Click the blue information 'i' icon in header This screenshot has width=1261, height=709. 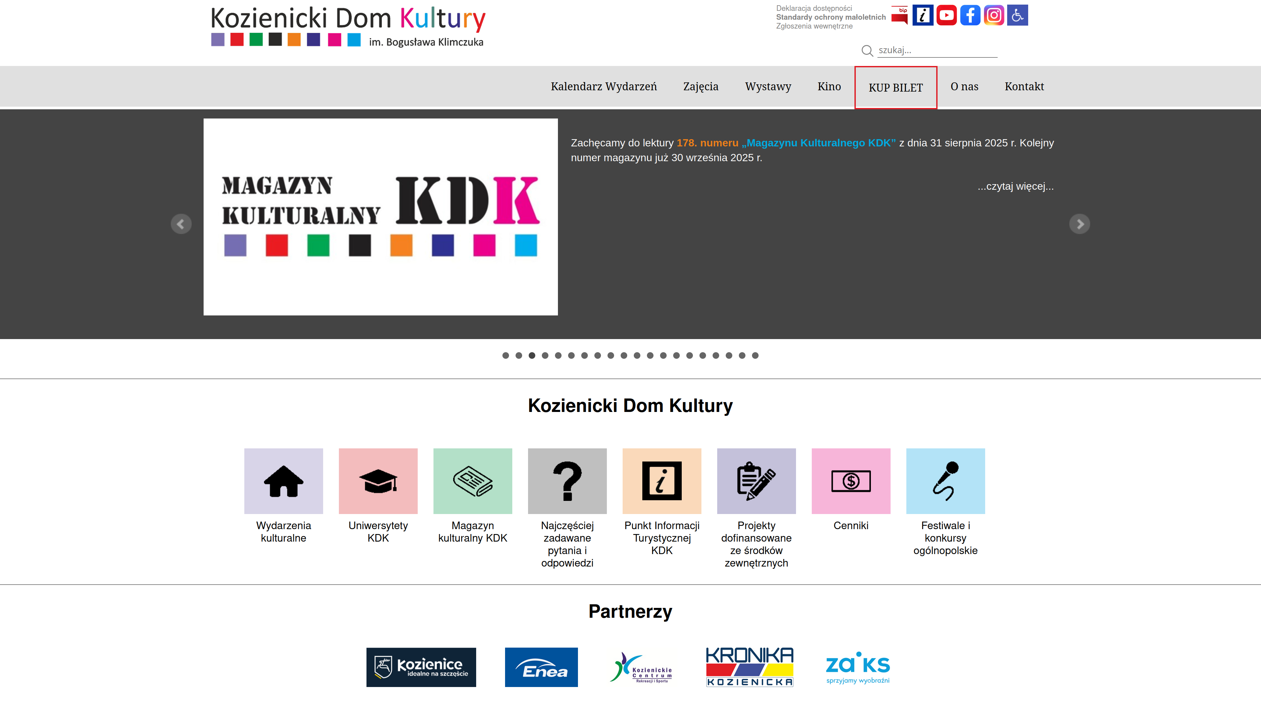coord(923,15)
